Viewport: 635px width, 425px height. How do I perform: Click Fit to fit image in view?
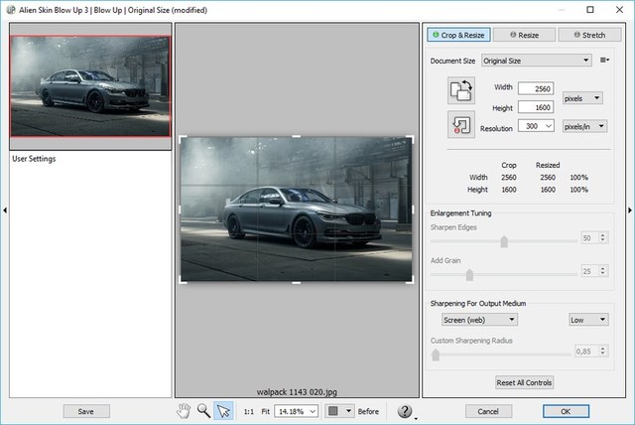point(266,411)
